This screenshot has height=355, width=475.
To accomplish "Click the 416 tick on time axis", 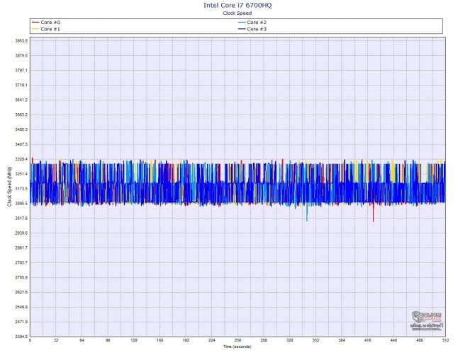I will click(x=367, y=340).
